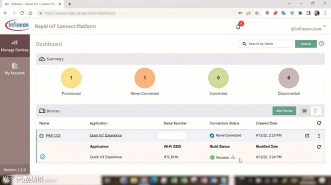Open PAS CO2 row more options menu

click(x=319, y=136)
